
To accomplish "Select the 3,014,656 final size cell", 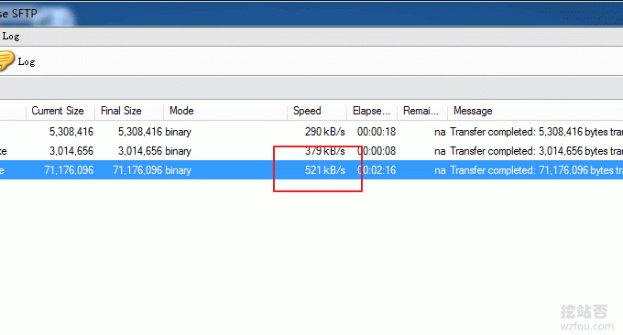I will coord(140,151).
